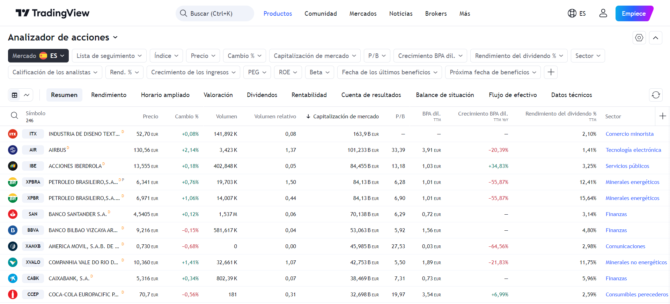Open screener settings hexagon icon

[639, 38]
